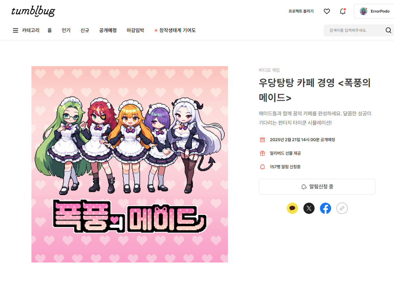The width and height of the screenshot is (394, 281).
Task: Share project on Facebook icon
Action: click(x=326, y=208)
